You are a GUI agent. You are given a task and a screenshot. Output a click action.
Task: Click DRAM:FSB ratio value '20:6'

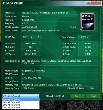(92, 88)
